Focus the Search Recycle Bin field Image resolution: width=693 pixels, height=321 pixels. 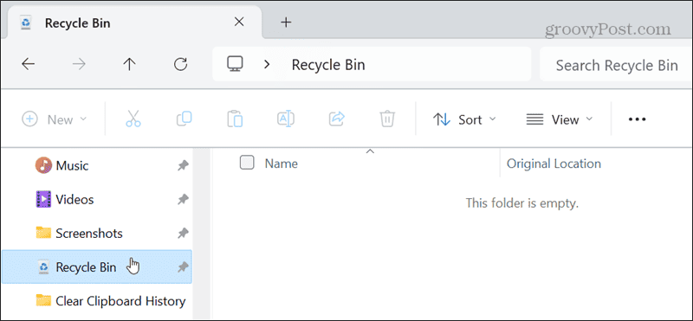coord(616,65)
